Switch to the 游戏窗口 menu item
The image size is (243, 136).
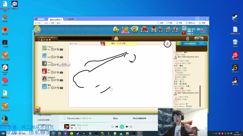click(x=38, y=23)
